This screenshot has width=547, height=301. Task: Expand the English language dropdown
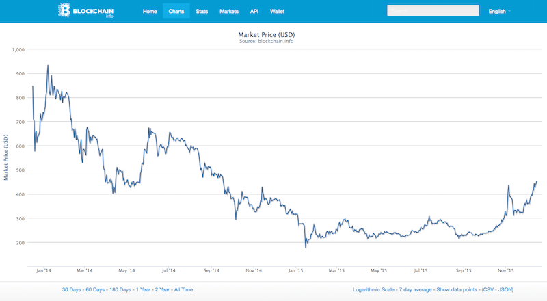pos(499,11)
